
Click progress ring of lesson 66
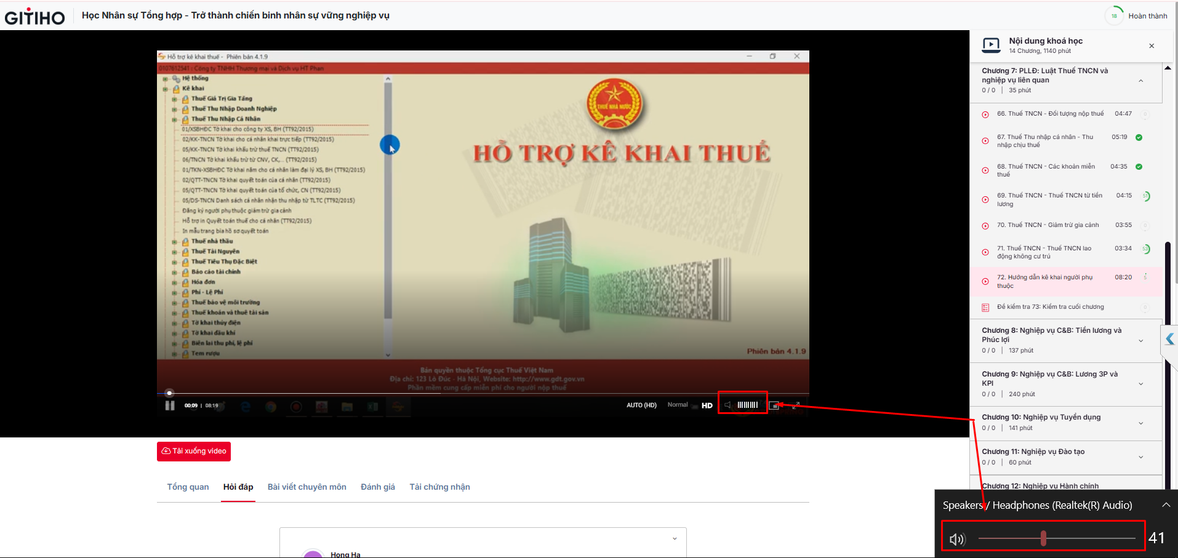point(1145,114)
